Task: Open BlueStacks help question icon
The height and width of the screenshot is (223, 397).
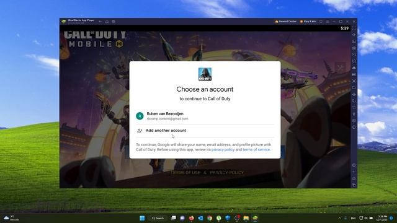Action: pyautogui.click(x=321, y=22)
